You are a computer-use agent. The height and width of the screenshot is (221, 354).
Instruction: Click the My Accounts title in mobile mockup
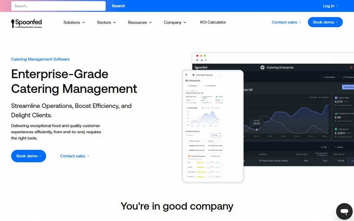pyautogui.click(x=192, y=80)
